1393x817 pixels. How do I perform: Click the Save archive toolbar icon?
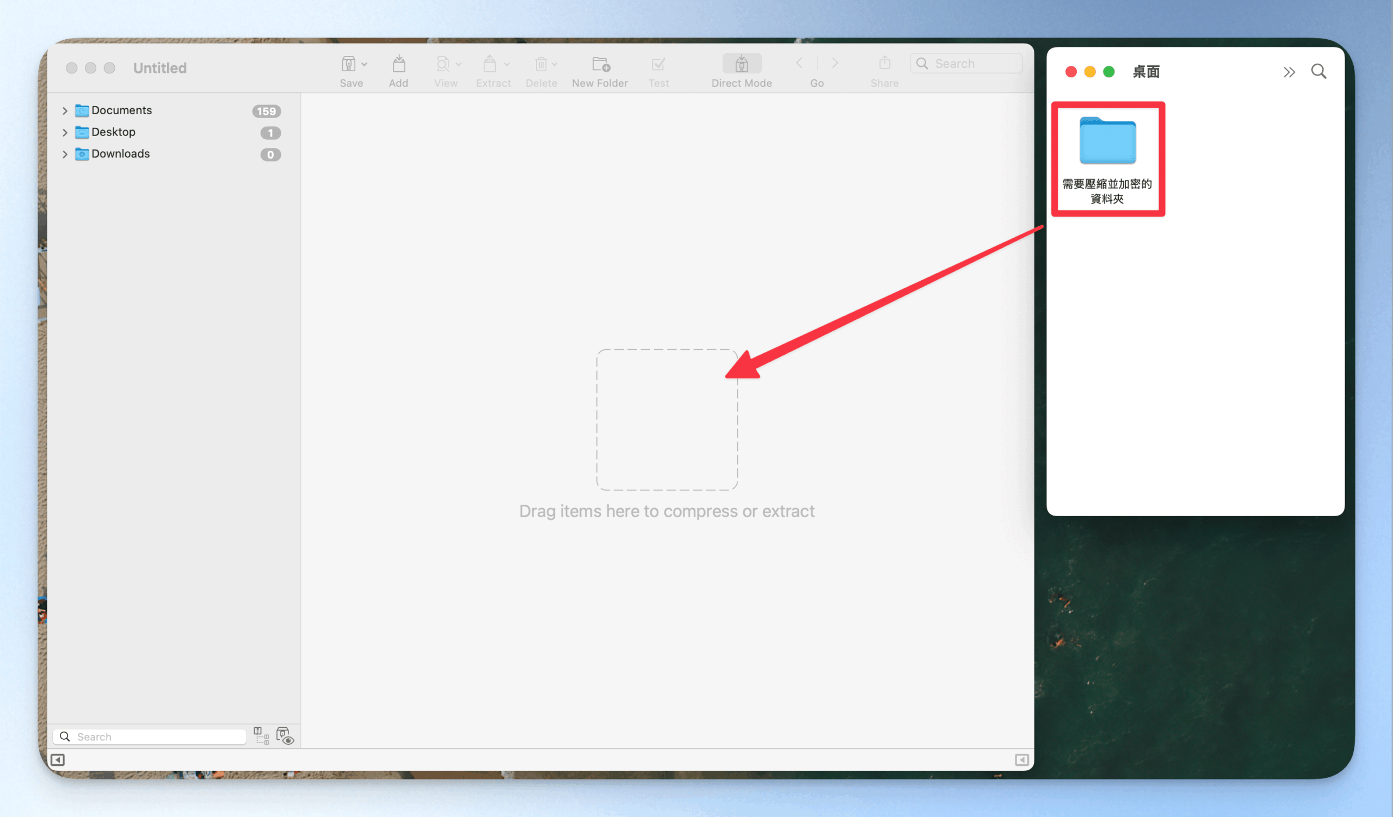pos(348,65)
